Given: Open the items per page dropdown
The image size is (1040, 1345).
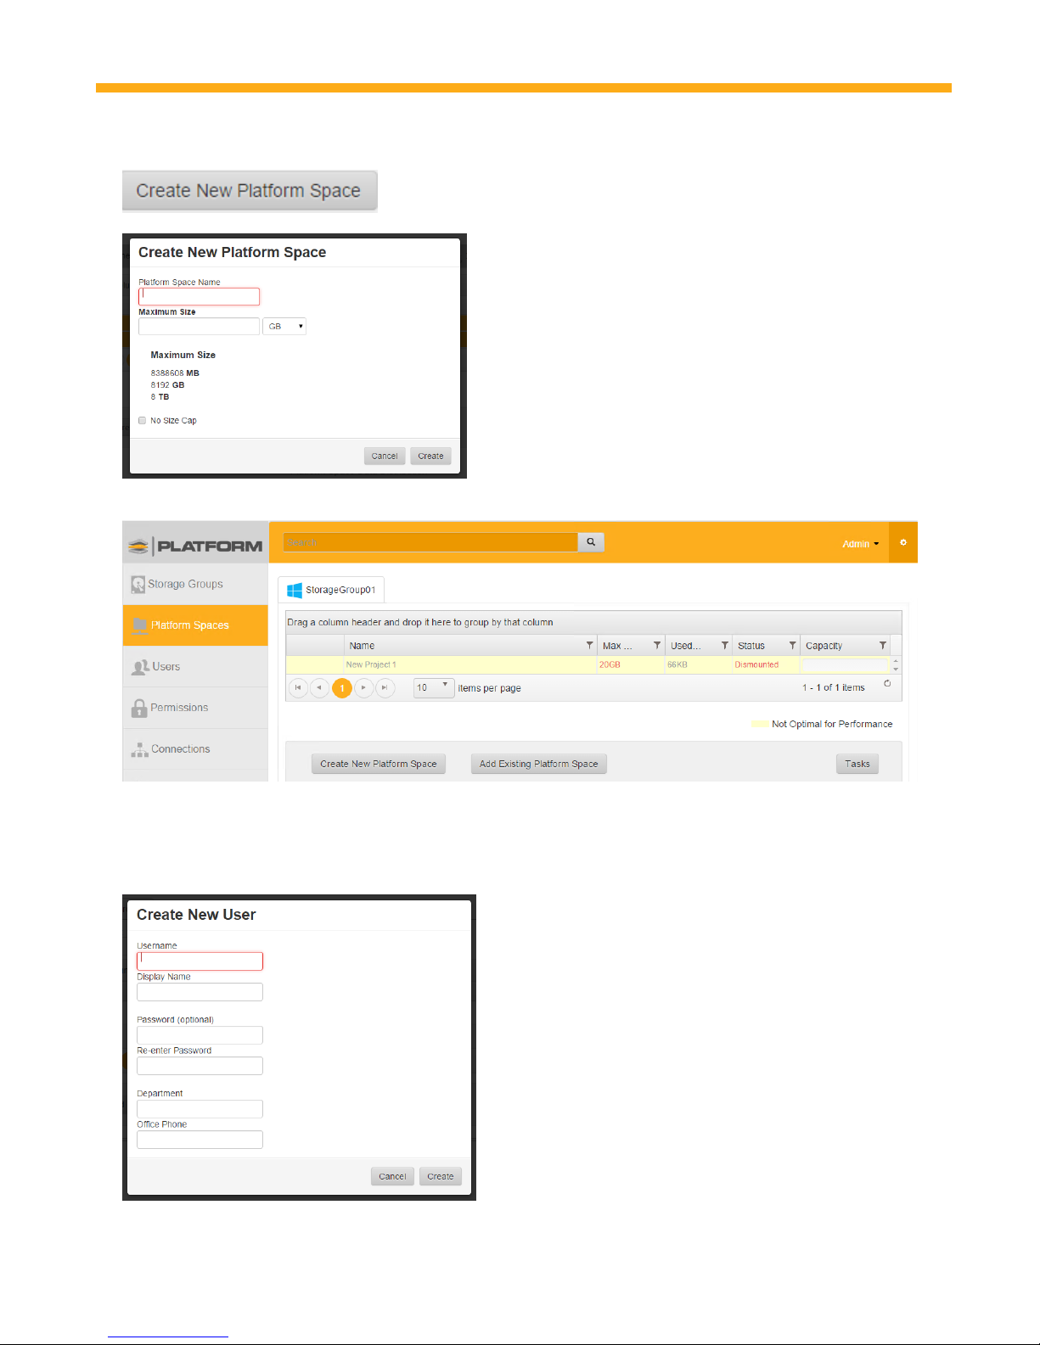Looking at the screenshot, I should tap(434, 687).
